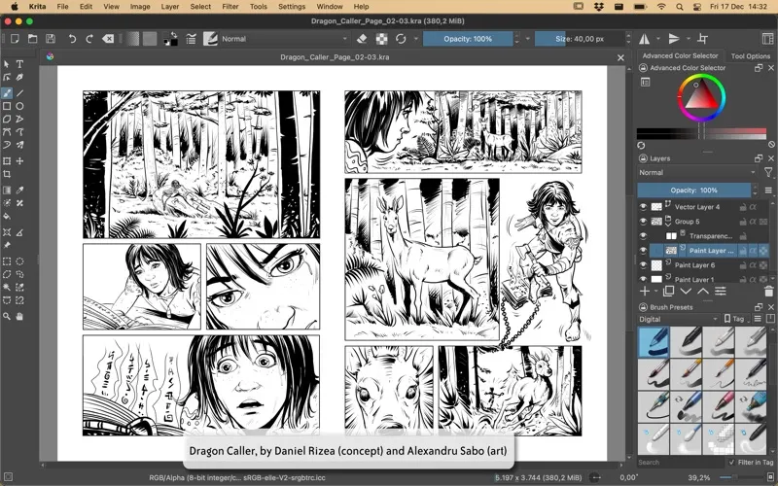
Task: Create a new document from toolbar
Action: coord(15,39)
